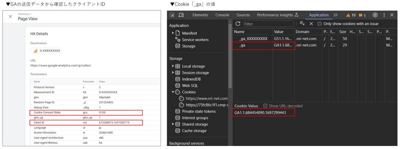The image size is (400, 149).
Task: Toggle the device toolbar icon
Action: pos(181,15)
